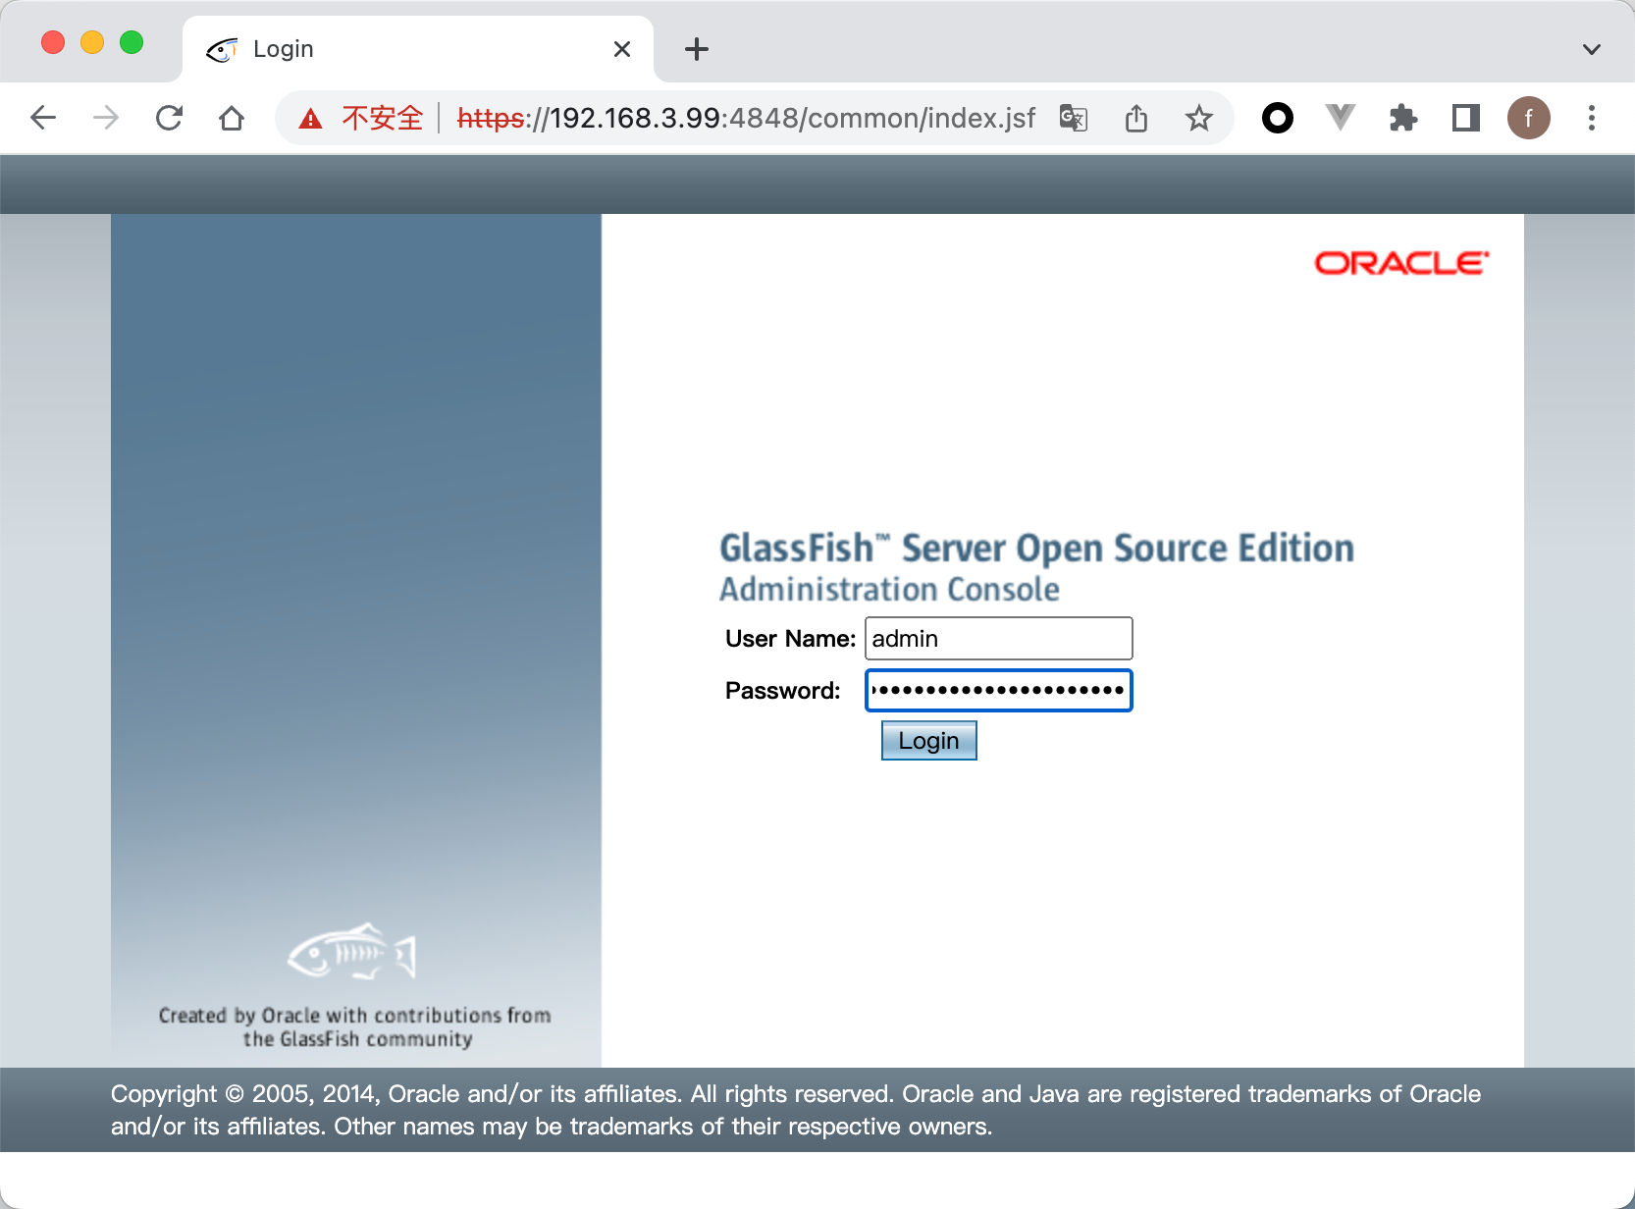This screenshot has width=1635, height=1209.
Task: Open the user profile avatar
Action: click(1528, 119)
